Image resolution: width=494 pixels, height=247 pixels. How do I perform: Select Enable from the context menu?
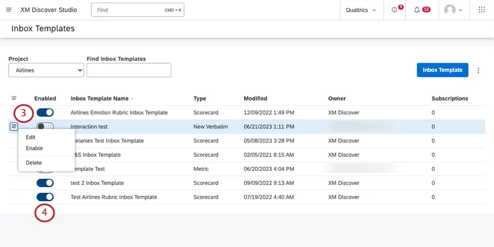(34, 148)
